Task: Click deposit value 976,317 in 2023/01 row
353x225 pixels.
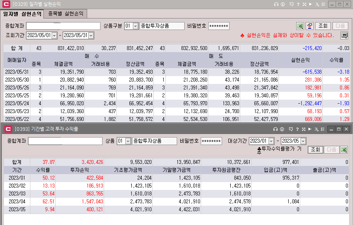Action: click(x=291, y=178)
